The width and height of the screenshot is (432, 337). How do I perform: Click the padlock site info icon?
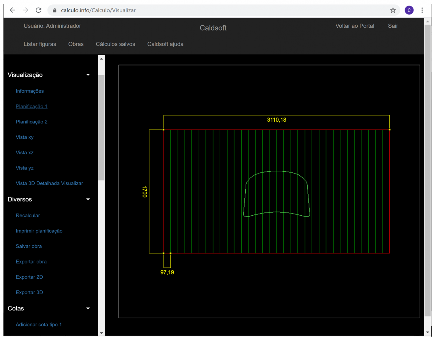pos(55,10)
